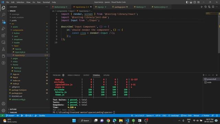Screen dimensions: 220x124
Task: Open the Run and Debug view
Action: tap(3, 29)
